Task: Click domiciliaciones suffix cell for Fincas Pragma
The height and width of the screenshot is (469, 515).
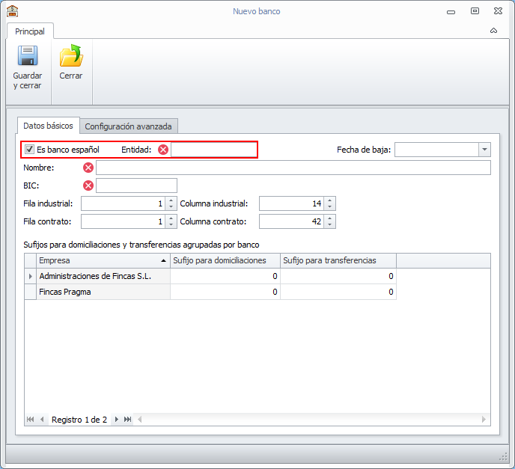Action: pos(225,292)
